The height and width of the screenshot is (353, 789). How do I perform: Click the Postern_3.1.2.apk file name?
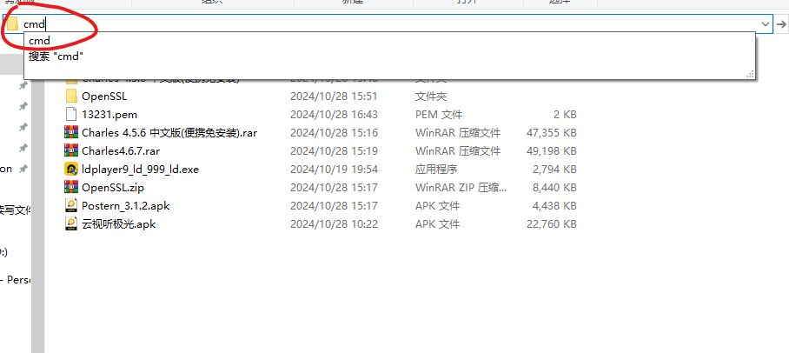(123, 205)
